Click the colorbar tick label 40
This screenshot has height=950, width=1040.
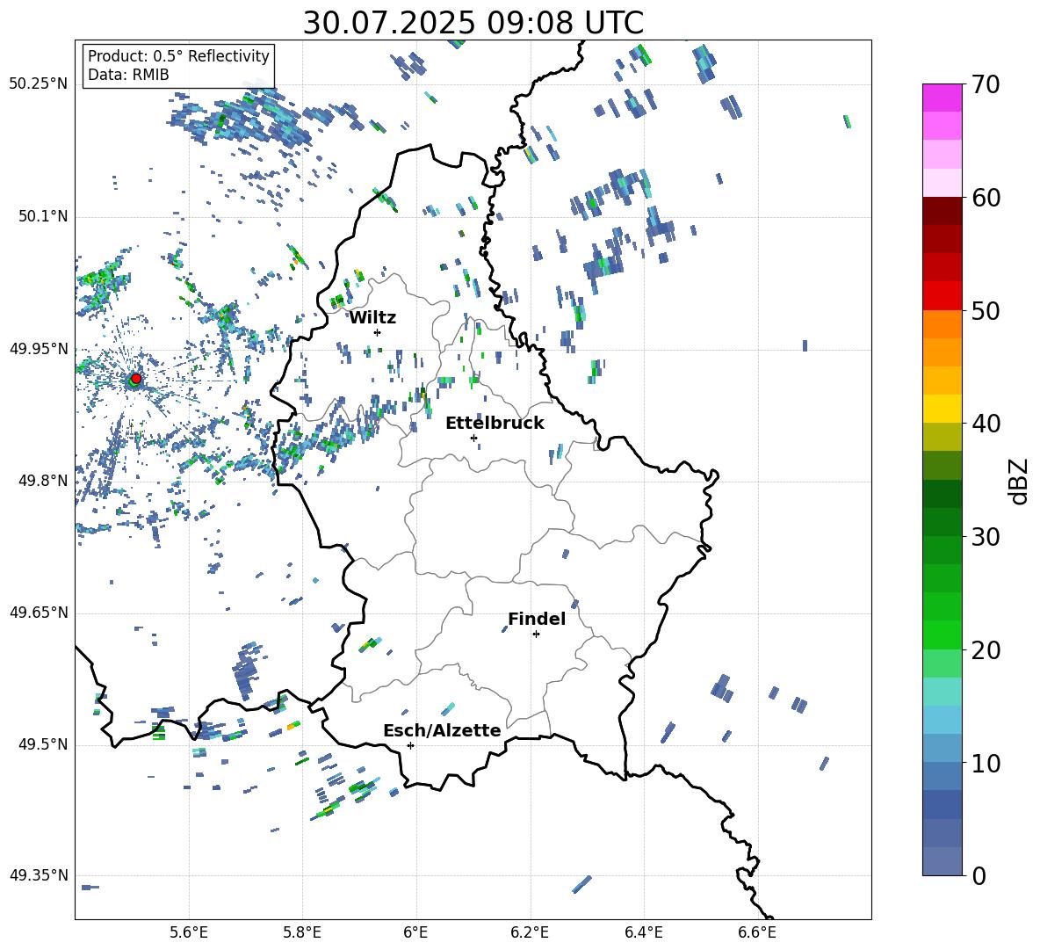point(986,424)
